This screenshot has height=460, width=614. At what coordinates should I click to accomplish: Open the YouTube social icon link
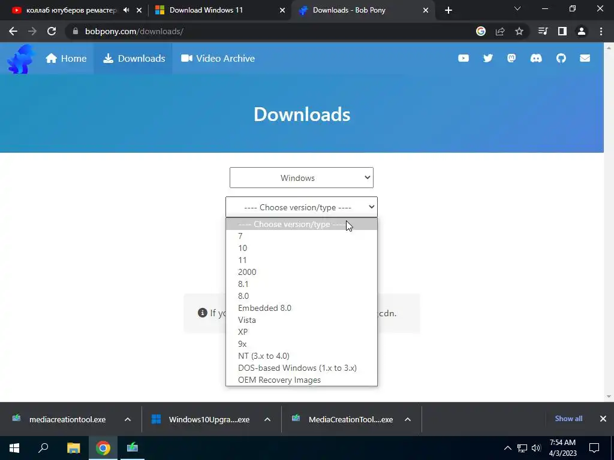(x=463, y=58)
